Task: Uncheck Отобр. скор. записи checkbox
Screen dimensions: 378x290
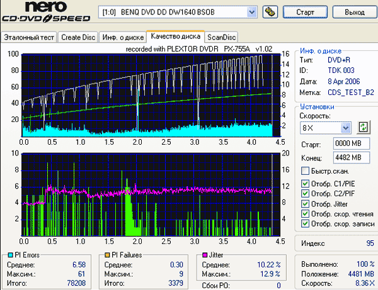Action: coord(305,223)
